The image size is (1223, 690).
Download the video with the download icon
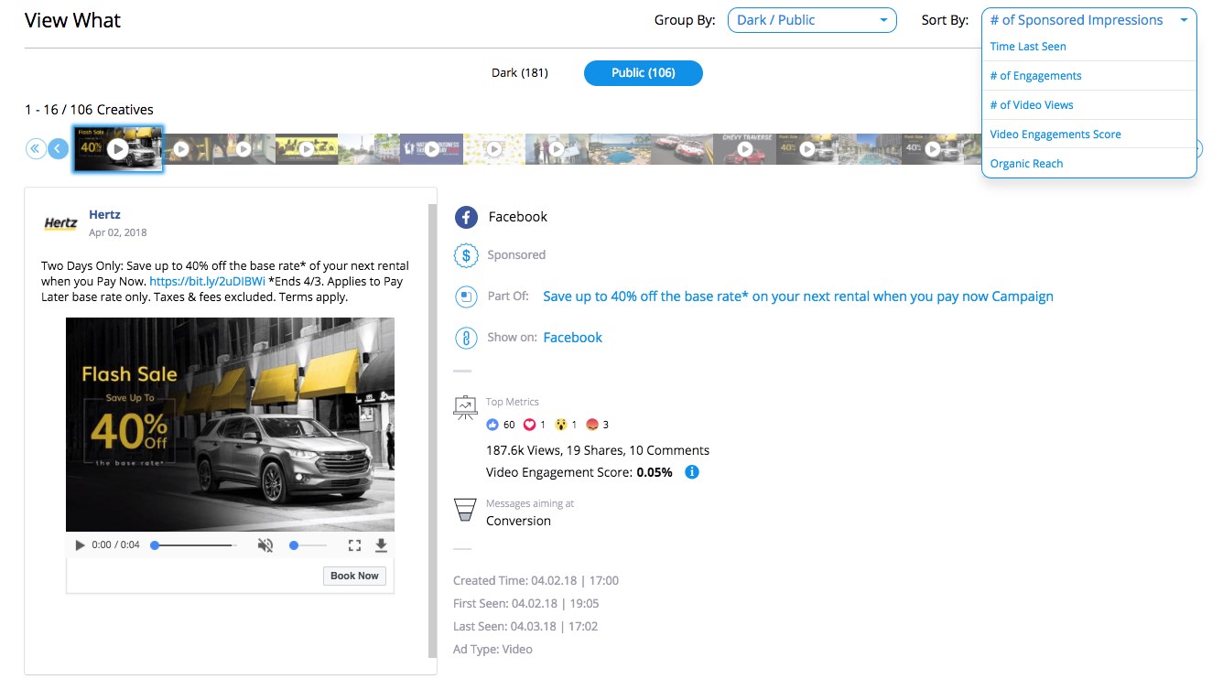[382, 545]
